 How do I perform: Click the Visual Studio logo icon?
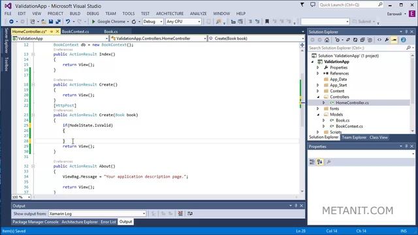(x=8, y=6)
